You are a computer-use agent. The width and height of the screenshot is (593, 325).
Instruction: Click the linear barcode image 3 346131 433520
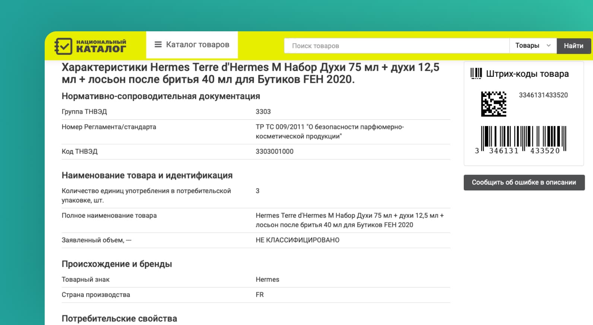(521, 140)
